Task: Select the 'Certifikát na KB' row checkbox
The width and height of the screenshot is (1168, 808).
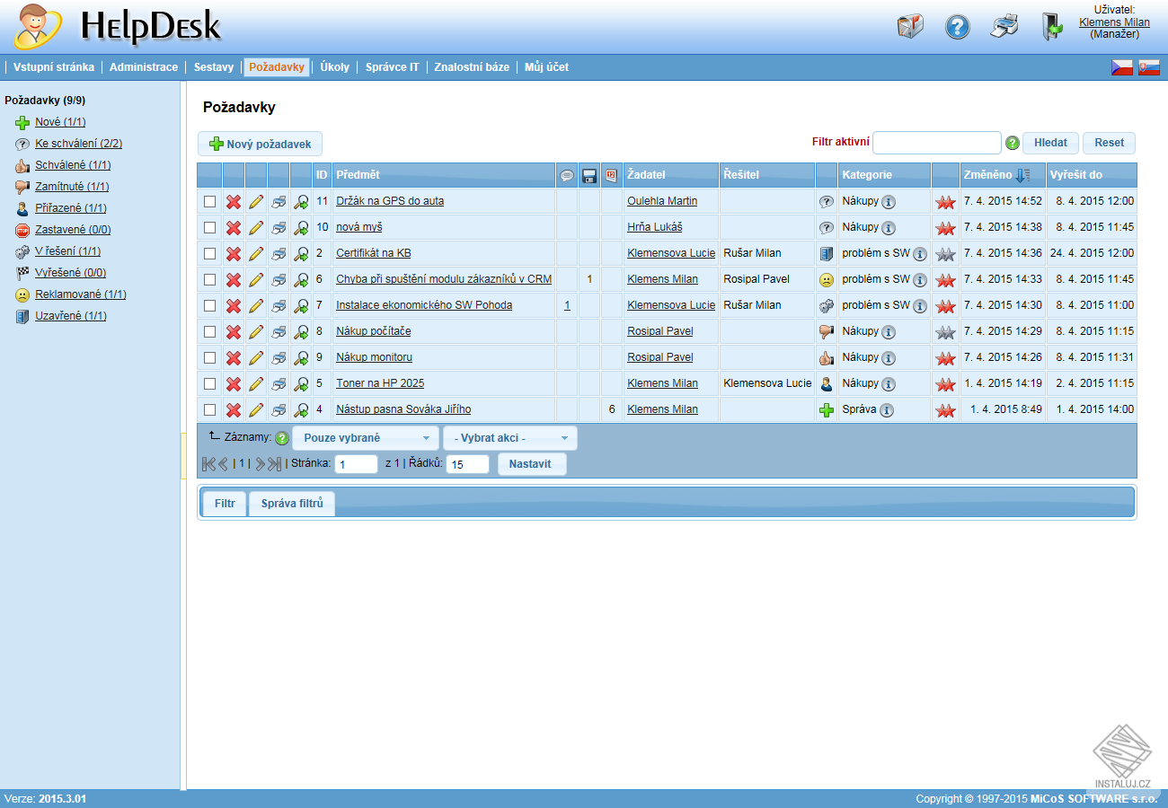Action: (209, 254)
